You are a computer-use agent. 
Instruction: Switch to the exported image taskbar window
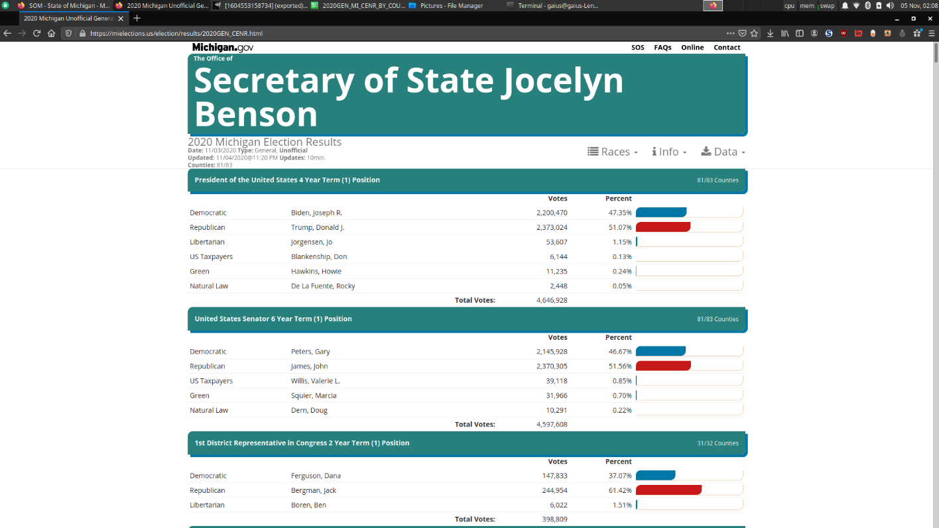click(261, 5)
